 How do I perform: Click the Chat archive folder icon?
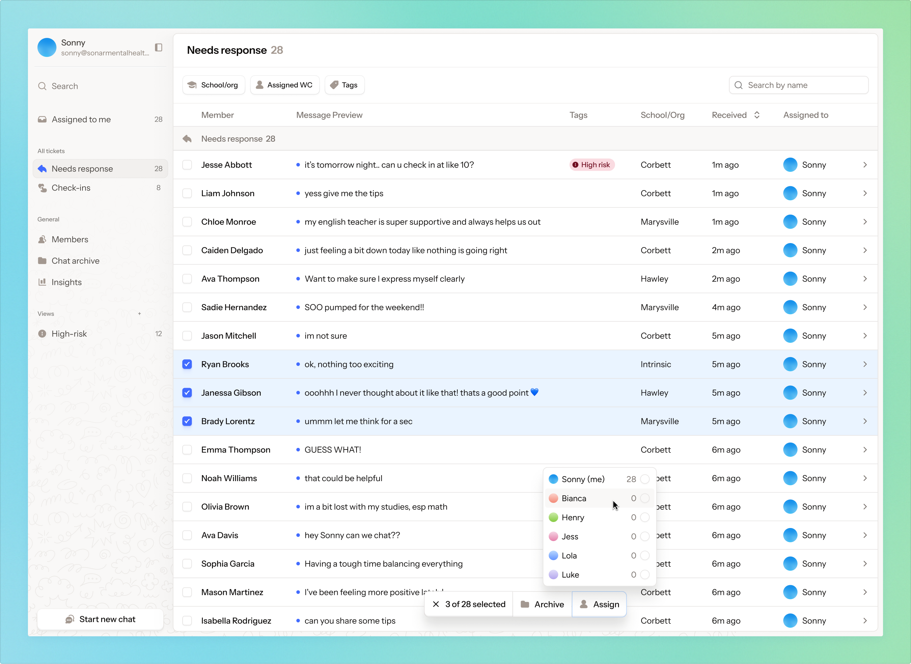[42, 260]
